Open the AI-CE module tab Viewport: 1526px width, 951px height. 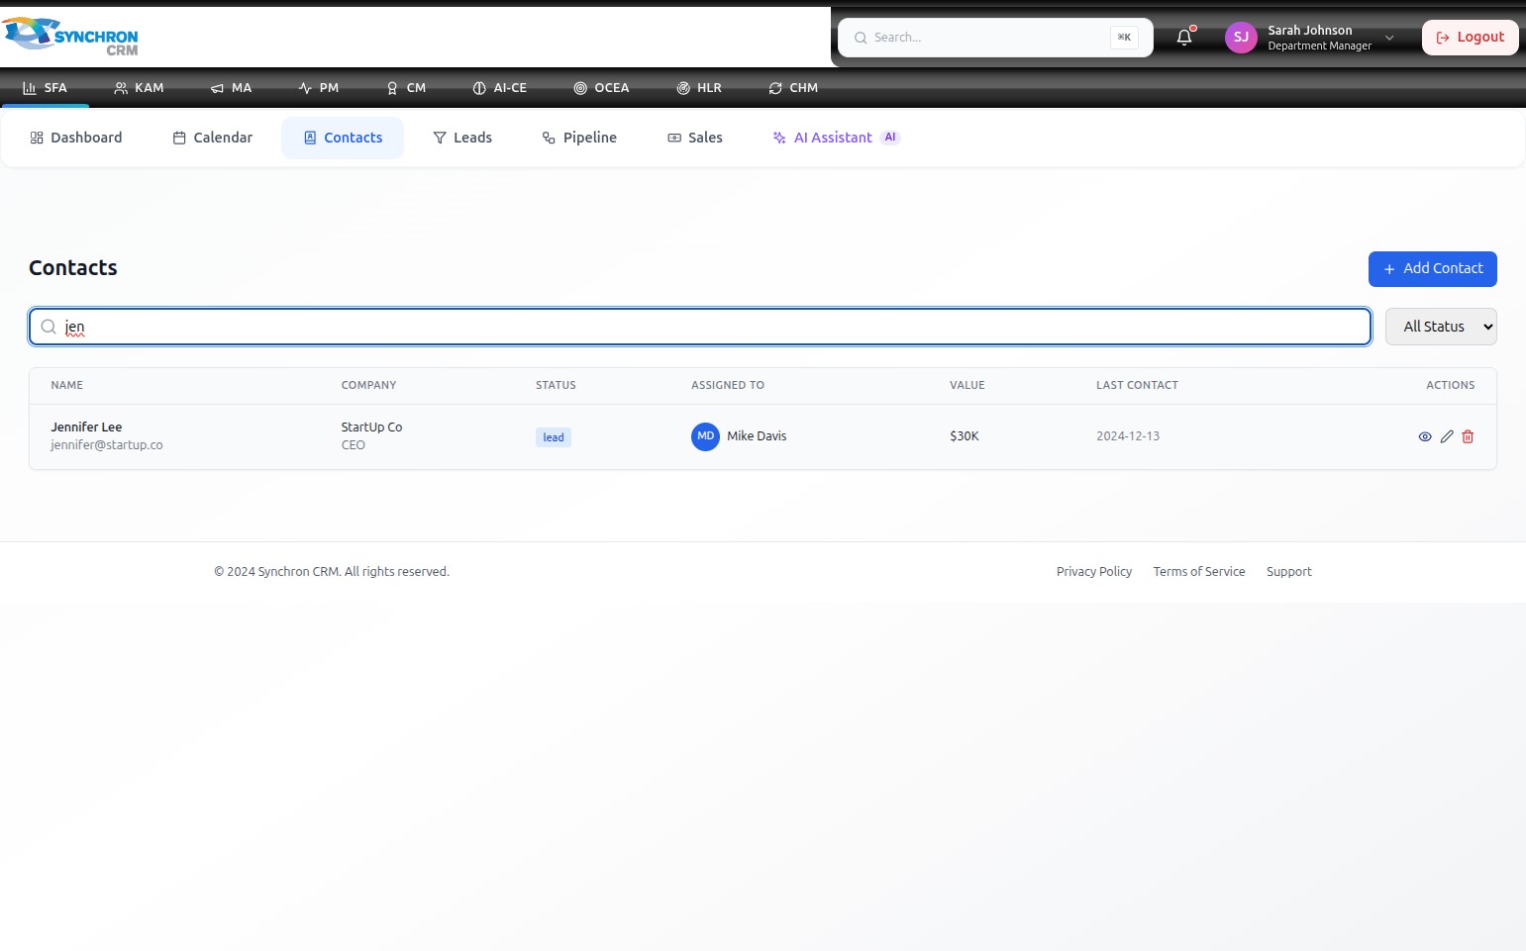tap(500, 88)
